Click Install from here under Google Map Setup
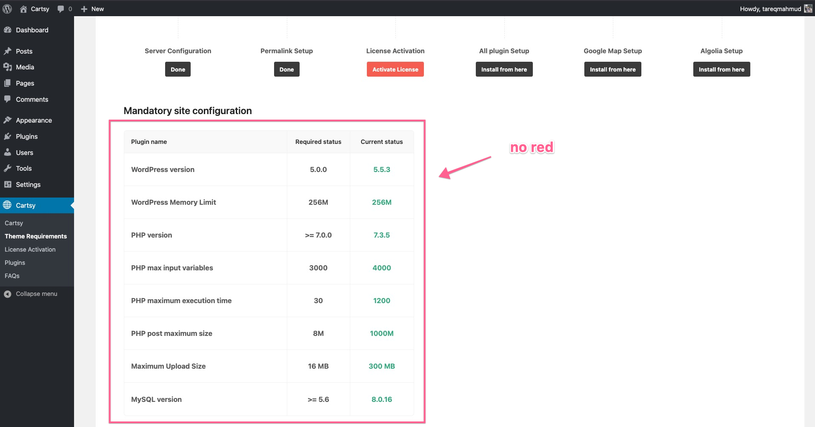Viewport: 815px width, 427px height. click(x=613, y=69)
